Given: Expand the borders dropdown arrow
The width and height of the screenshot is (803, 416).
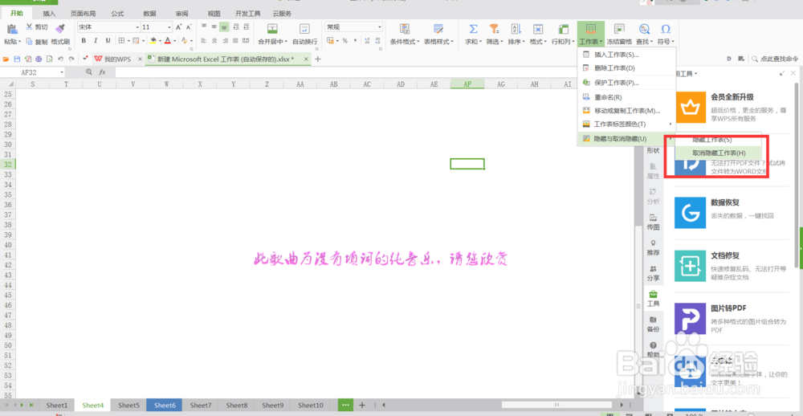Looking at the screenshot, I should tap(128, 41).
